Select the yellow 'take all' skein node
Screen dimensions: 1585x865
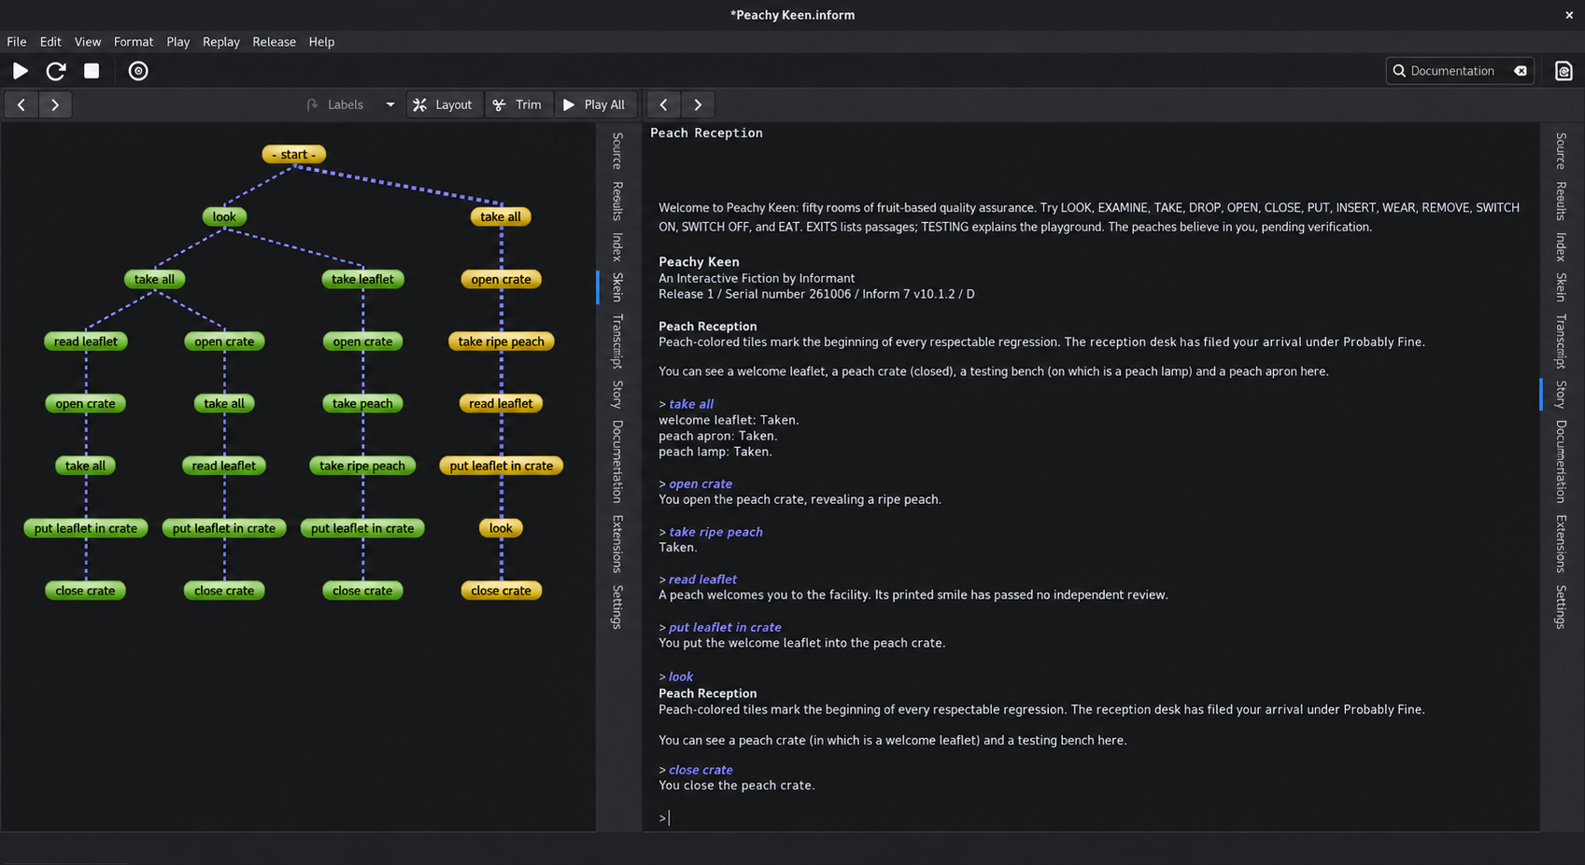click(501, 216)
